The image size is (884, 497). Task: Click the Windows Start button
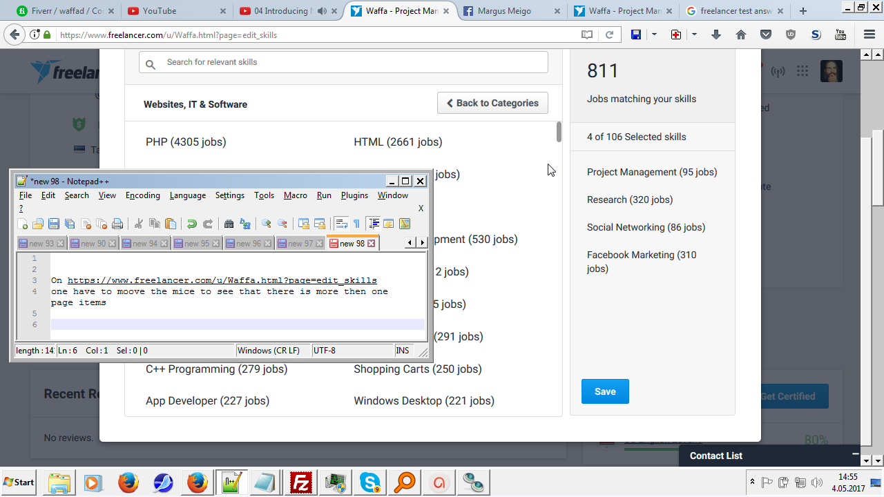pos(19,482)
